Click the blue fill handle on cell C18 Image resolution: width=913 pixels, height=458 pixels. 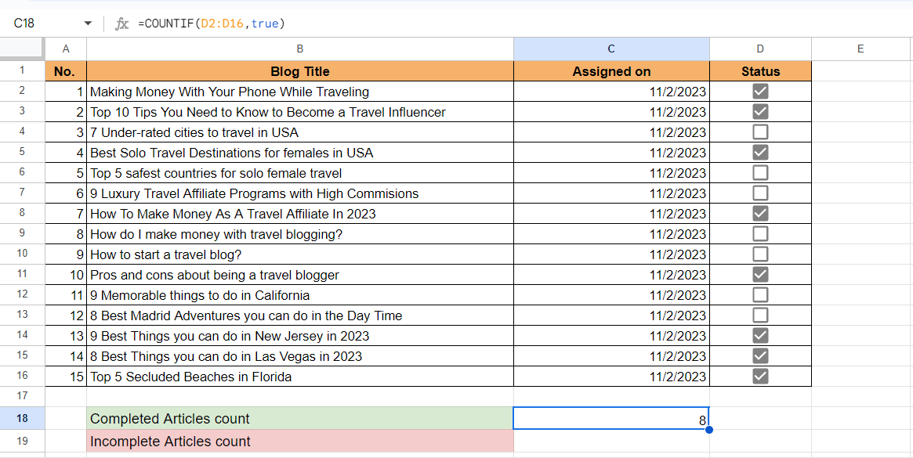708,428
